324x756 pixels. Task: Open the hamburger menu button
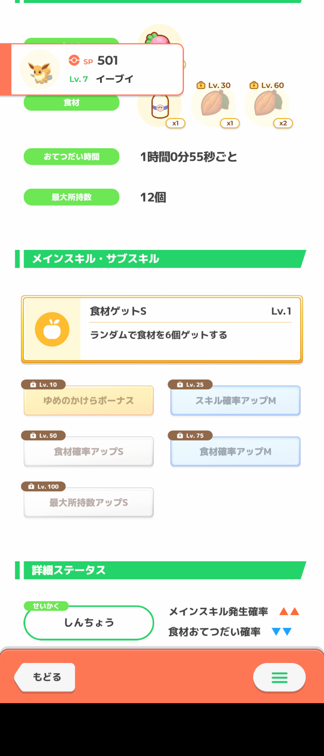click(279, 677)
